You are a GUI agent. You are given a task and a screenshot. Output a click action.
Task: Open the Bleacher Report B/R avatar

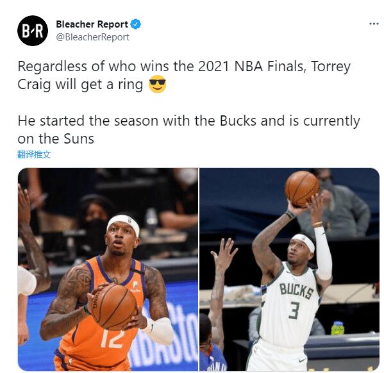click(33, 31)
